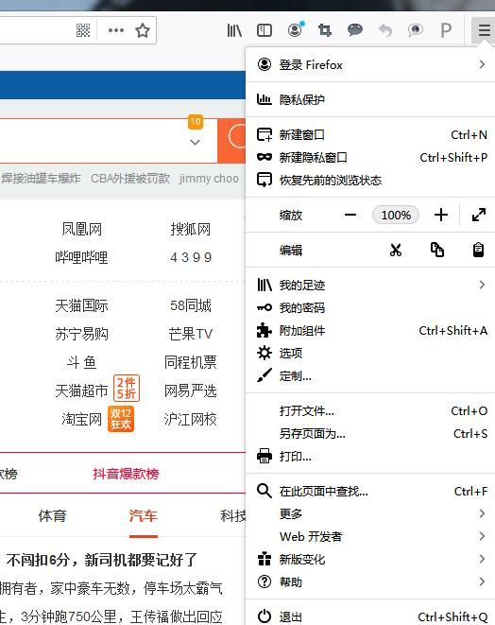Image resolution: width=495 pixels, height=625 pixels.
Task: Zoom out with the minus button
Action: point(350,216)
